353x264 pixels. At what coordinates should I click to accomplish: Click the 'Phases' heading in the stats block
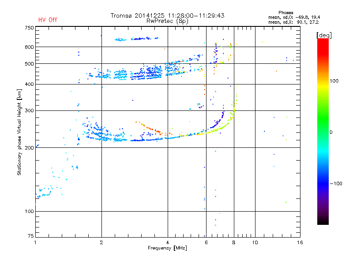click(x=285, y=13)
